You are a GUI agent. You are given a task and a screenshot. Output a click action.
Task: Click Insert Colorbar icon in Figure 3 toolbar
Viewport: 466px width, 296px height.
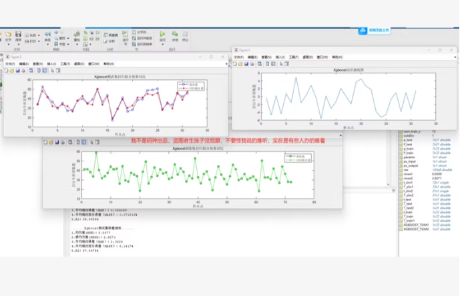pos(268,64)
